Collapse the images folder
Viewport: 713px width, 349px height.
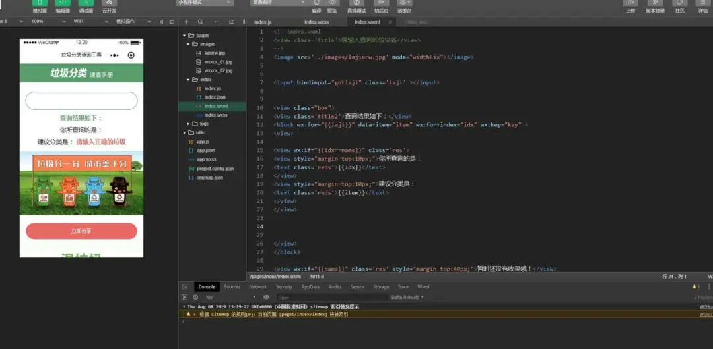pyautogui.click(x=188, y=45)
